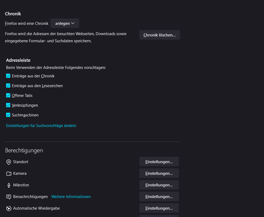
Task: Uncheck the Verknüpfungen checkbox
Action: 8,105
